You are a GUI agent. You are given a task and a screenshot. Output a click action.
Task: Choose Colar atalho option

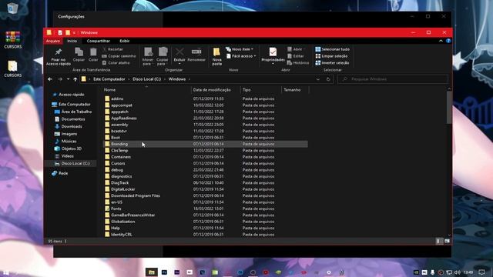point(116,63)
